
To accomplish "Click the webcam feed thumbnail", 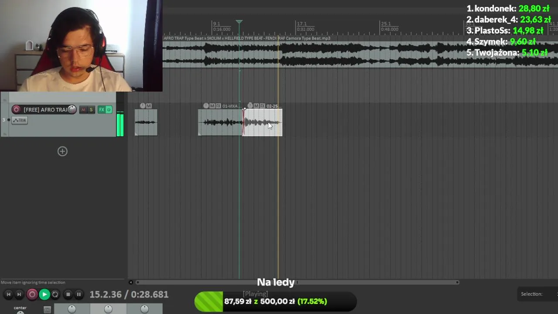I will 81,46.
